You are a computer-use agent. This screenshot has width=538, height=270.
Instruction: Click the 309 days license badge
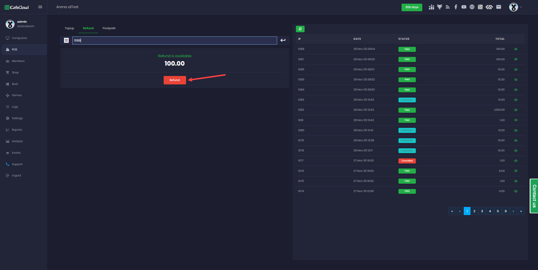412,7
